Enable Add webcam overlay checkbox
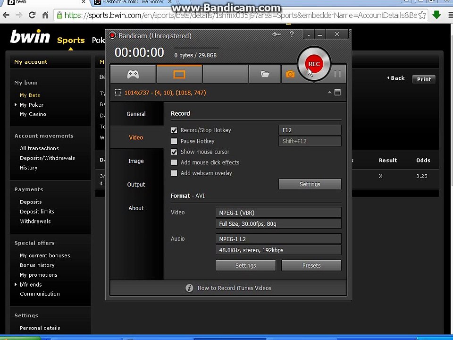Image resolution: width=453 pixels, height=340 pixels. (x=174, y=173)
